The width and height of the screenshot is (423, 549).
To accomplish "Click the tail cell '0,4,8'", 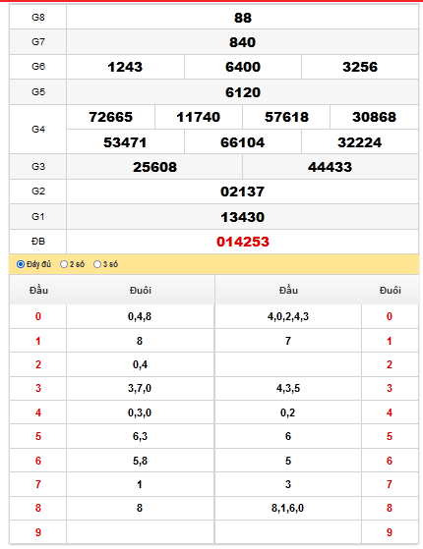I will tap(140, 316).
